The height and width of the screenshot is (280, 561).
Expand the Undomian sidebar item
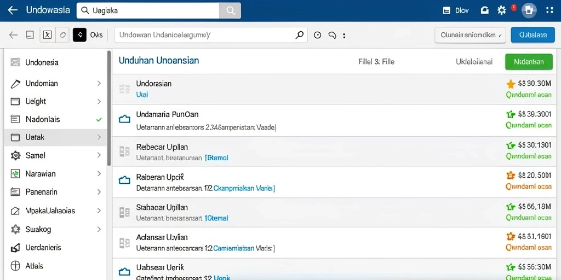(99, 83)
